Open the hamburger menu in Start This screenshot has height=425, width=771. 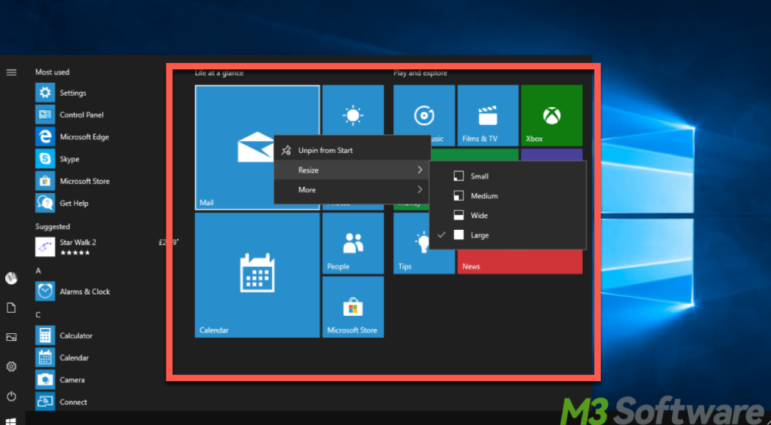[11, 72]
